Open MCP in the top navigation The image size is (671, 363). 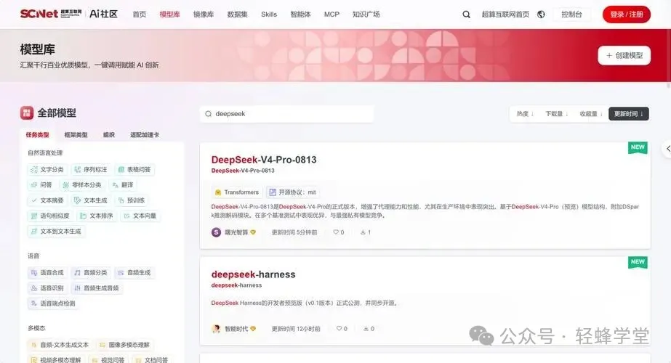point(332,14)
